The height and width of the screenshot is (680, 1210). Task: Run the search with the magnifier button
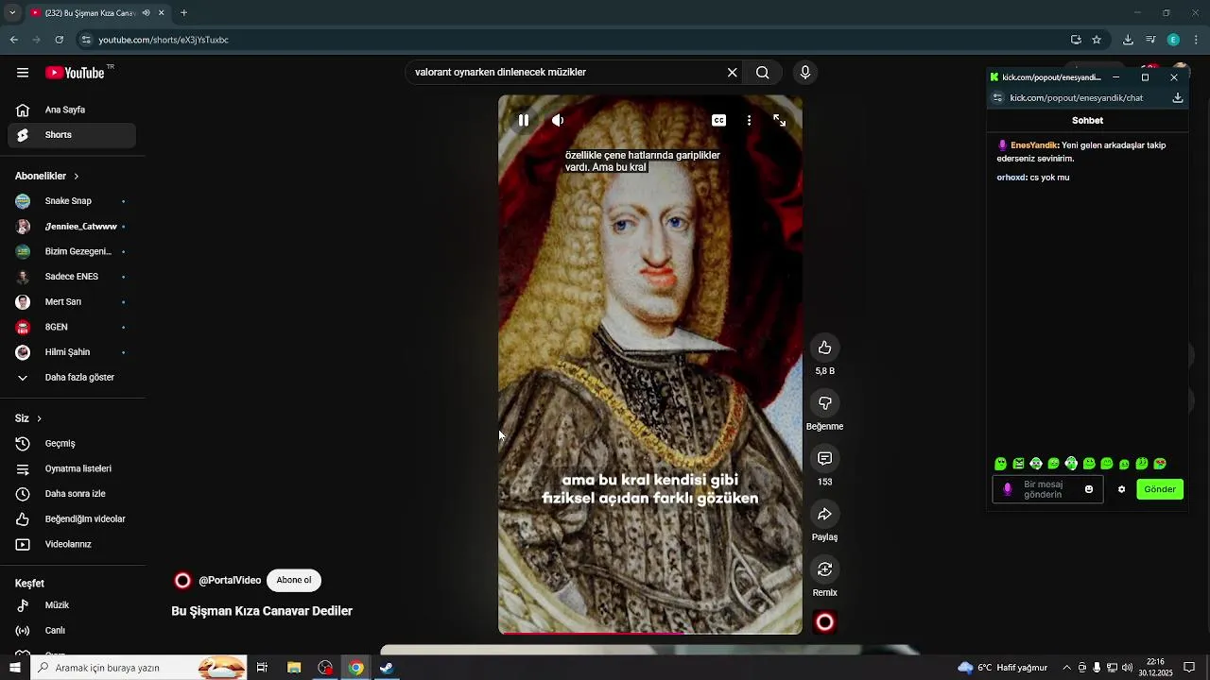click(x=763, y=73)
